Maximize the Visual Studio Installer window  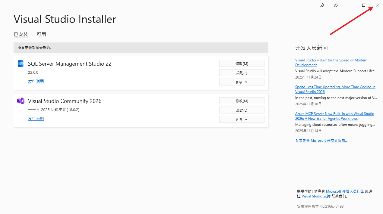click(364, 5)
